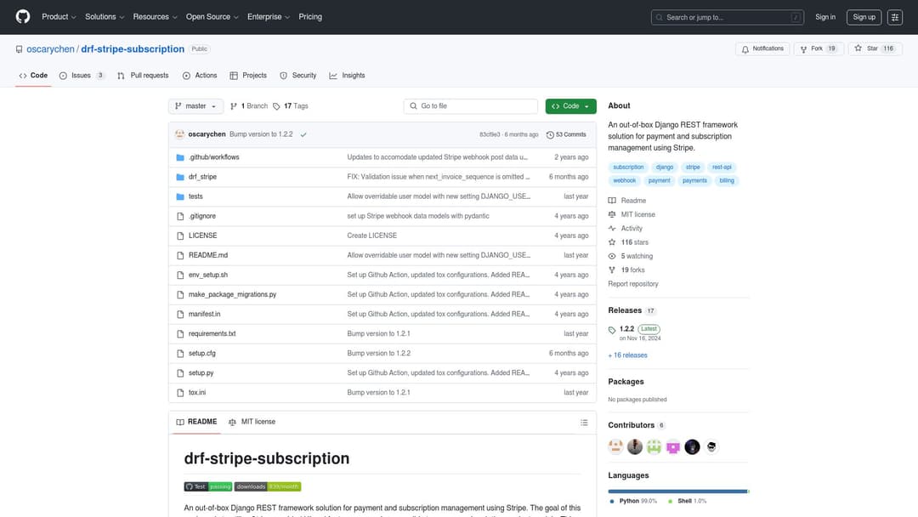Switch to the Issues tab
This screenshot has height=517, width=918.
click(82, 76)
